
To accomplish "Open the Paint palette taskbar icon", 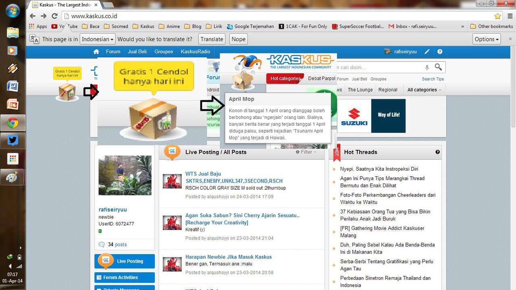I will coord(13,177).
